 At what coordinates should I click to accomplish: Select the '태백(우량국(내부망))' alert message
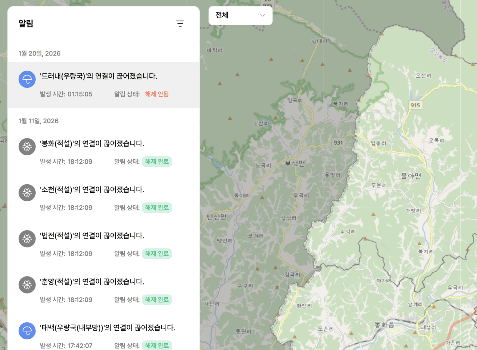click(107, 327)
